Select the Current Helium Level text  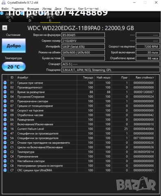pyautogui.click(x=30, y=129)
